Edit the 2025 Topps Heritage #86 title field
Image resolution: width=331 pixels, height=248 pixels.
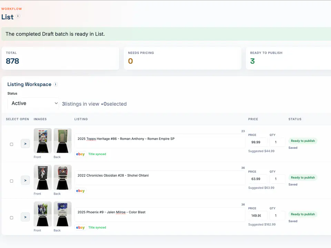pyautogui.click(x=160, y=141)
